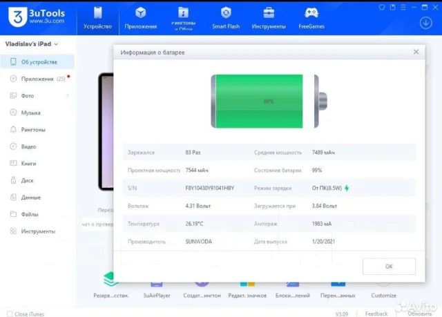The width and height of the screenshot is (442, 317).
Task: Open Музыка in sidebar
Action: pyautogui.click(x=37, y=113)
